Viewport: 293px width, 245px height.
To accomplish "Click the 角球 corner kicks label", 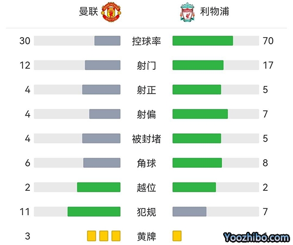I will click(x=146, y=163).
